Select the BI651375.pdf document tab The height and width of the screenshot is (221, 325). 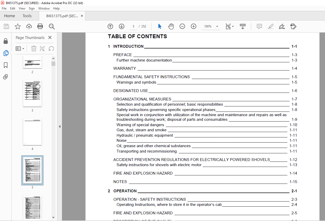tap(62, 16)
